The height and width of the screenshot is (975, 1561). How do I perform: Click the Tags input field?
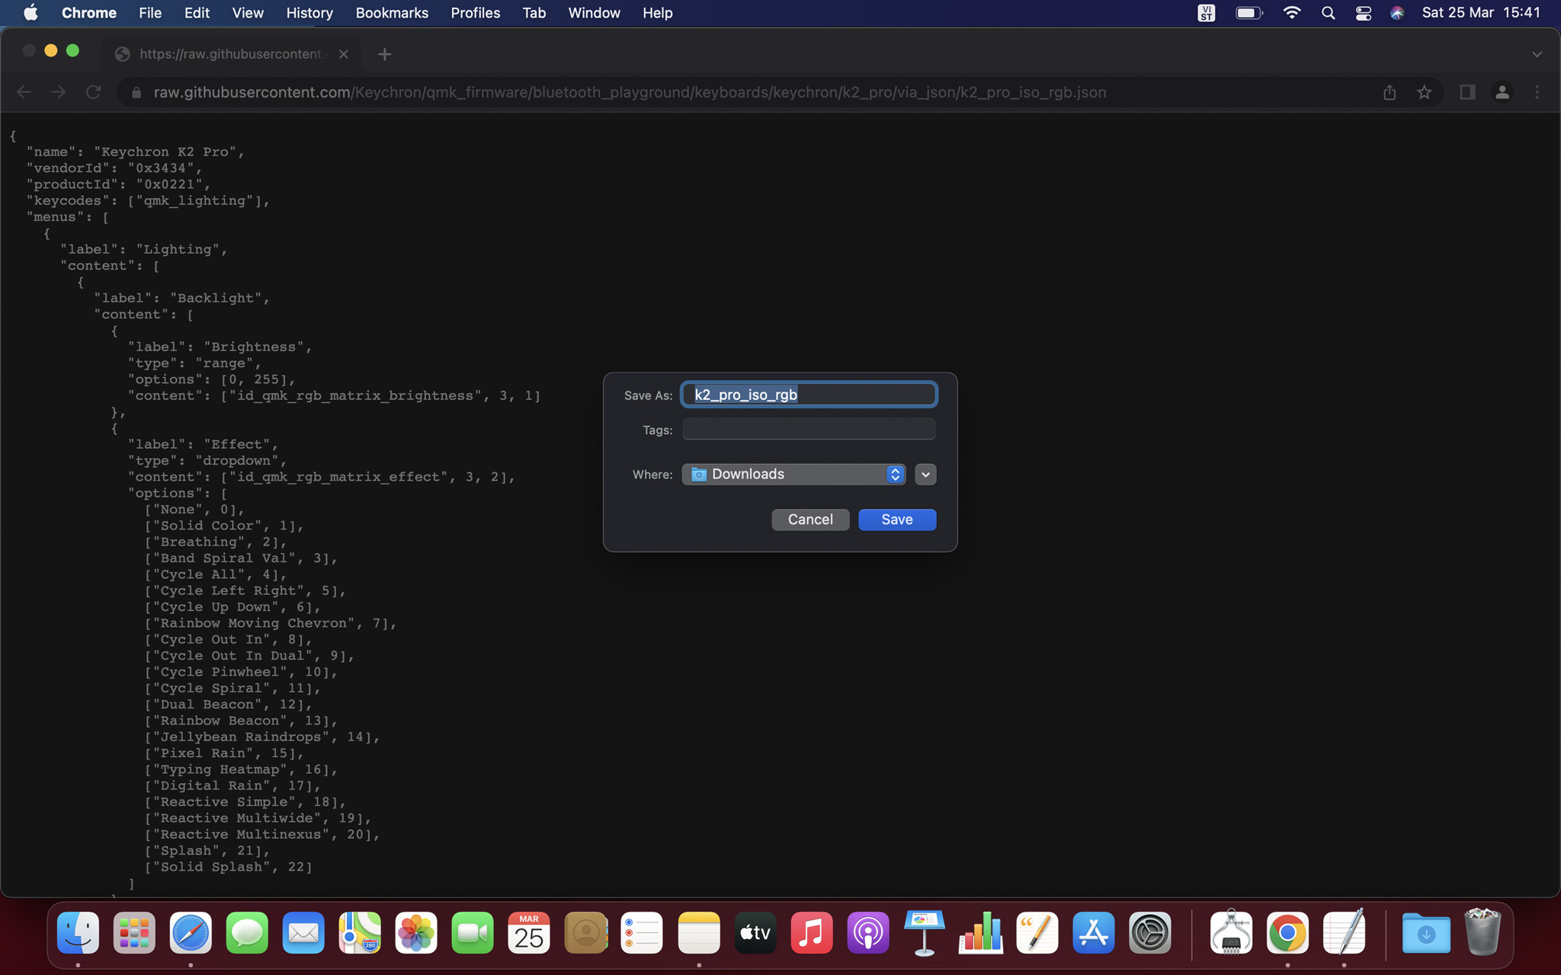click(x=809, y=430)
